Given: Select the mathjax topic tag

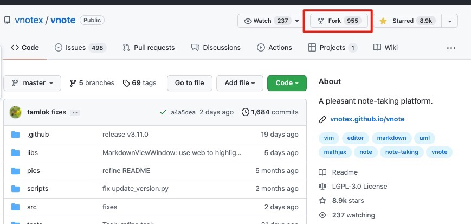Looking at the screenshot, I should [335, 152].
